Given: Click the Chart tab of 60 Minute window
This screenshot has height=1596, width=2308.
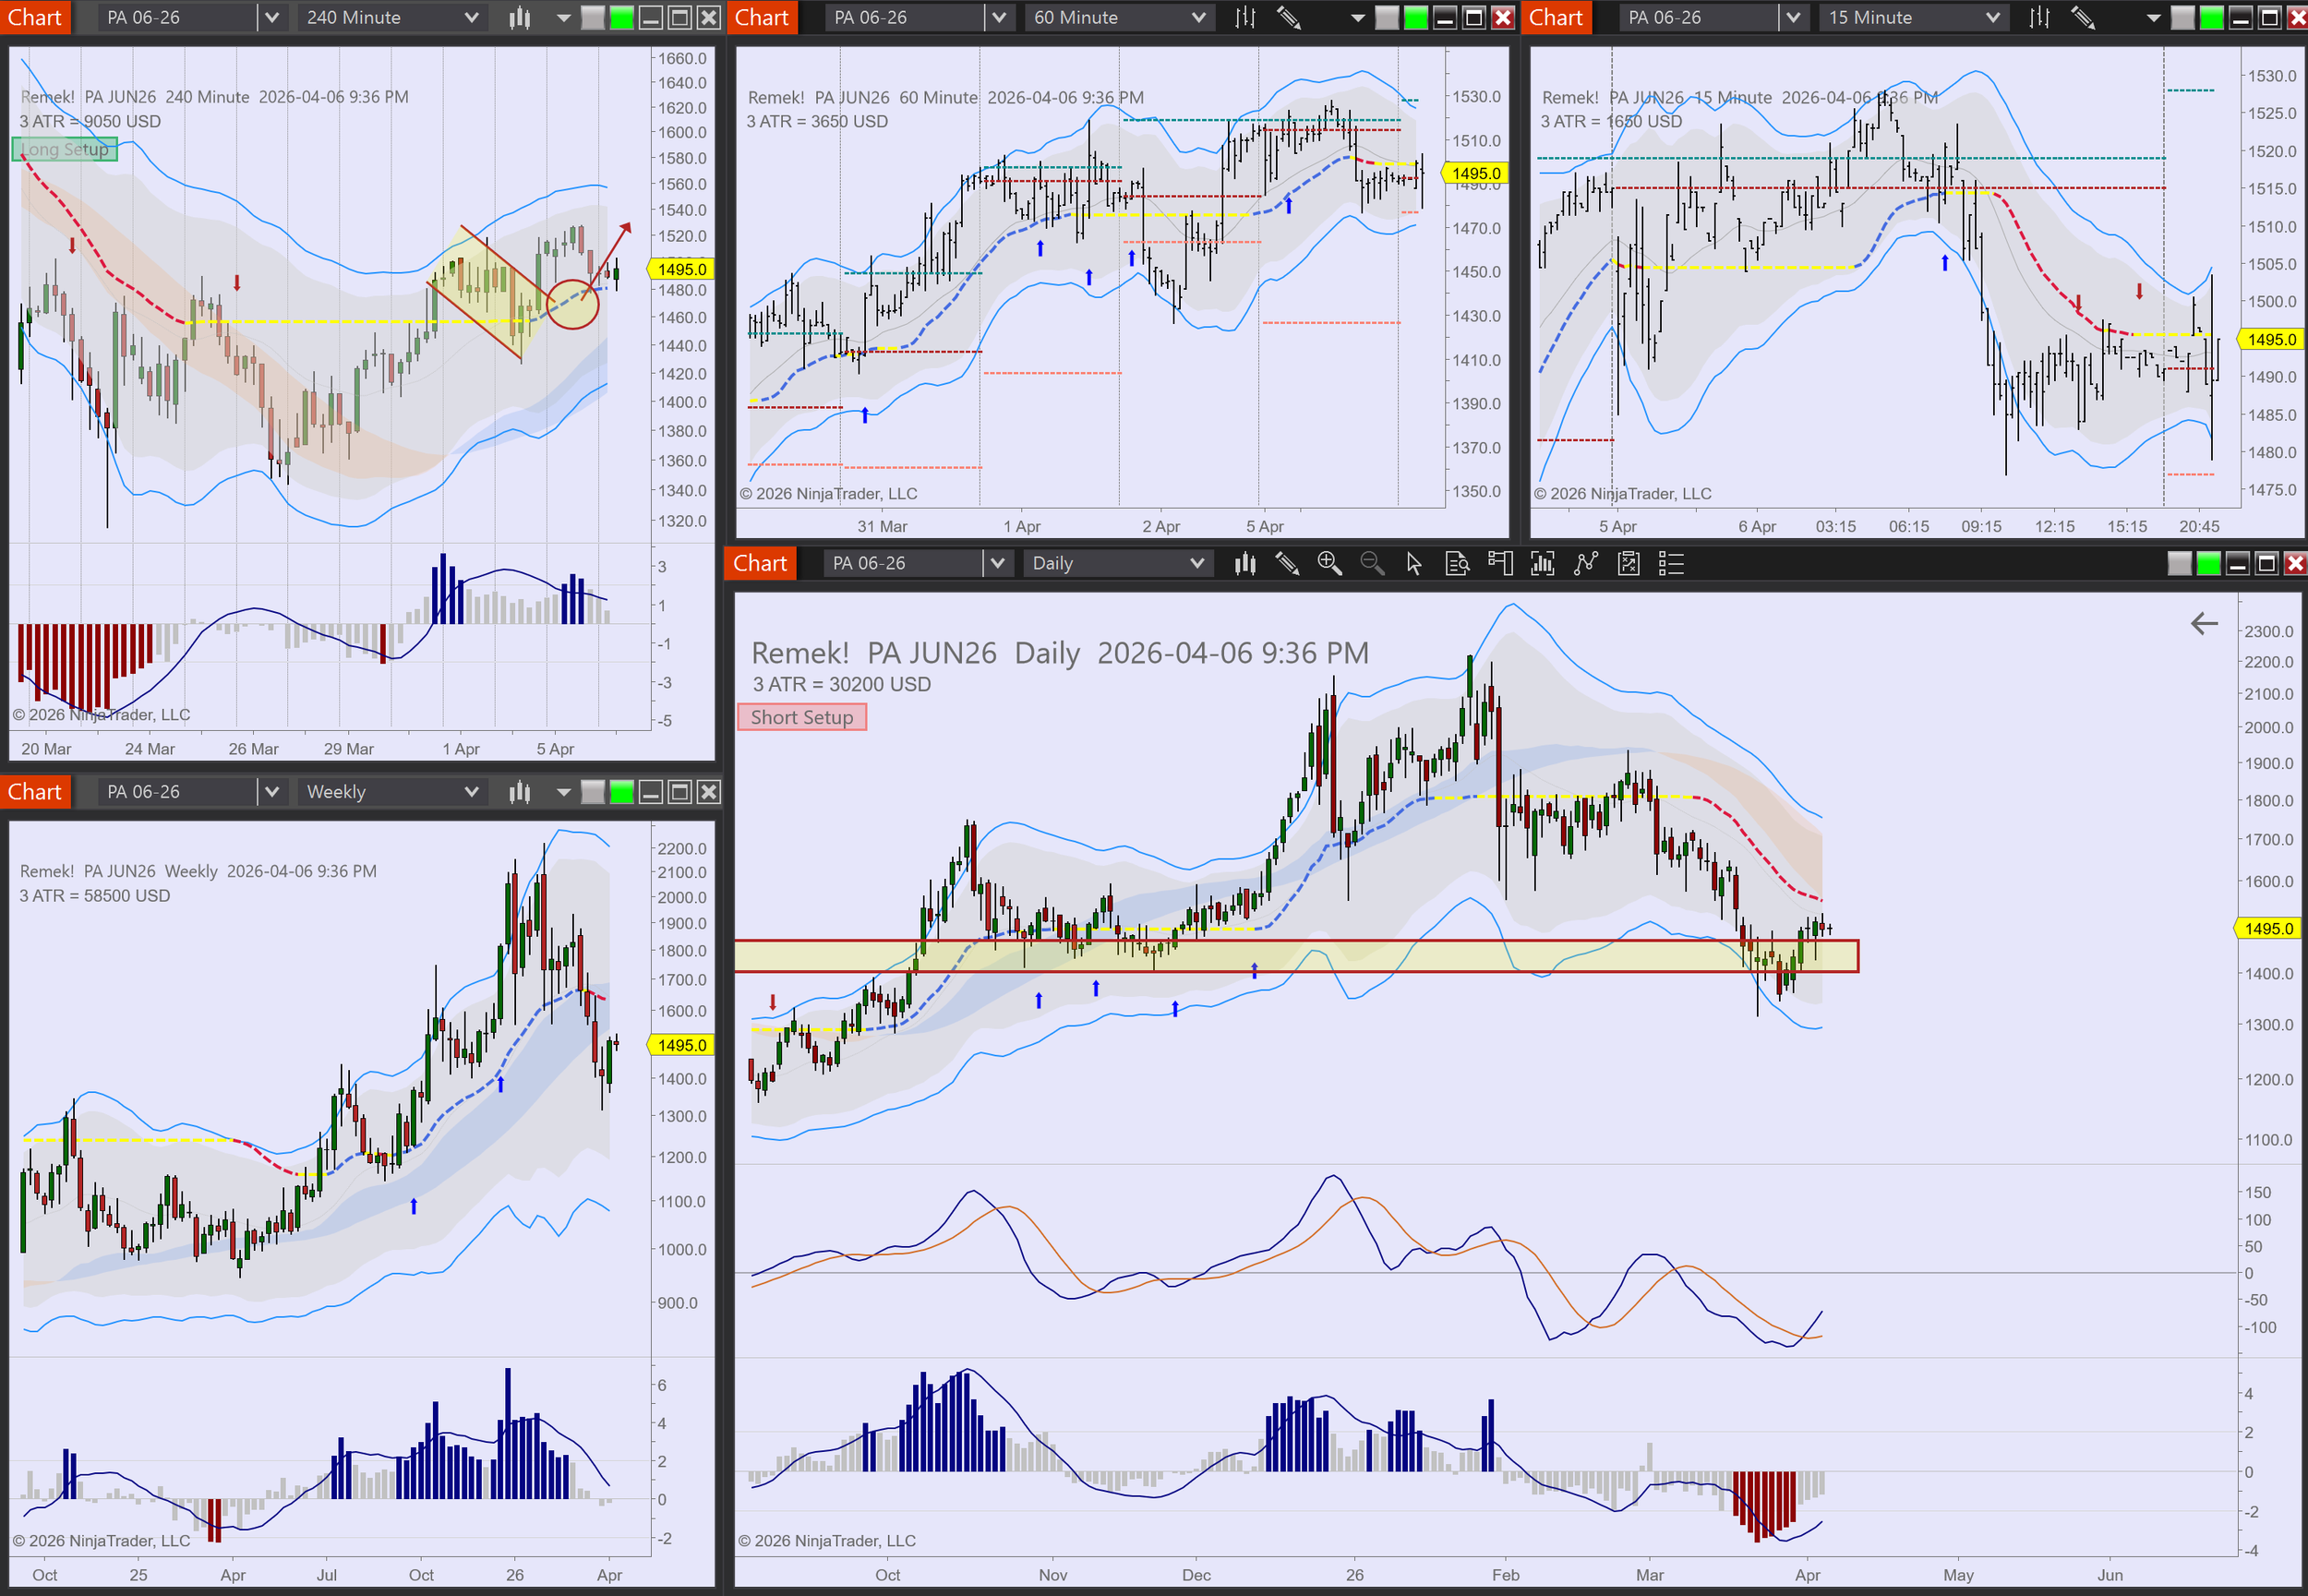Looking at the screenshot, I should (x=762, y=18).
